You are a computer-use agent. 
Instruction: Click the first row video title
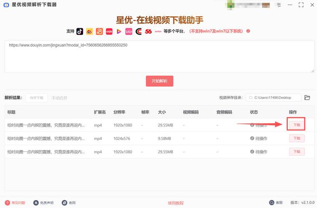46,125
